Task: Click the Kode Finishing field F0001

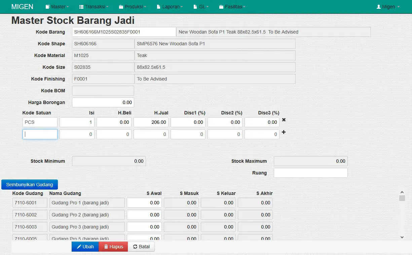Action: (103, 79)
